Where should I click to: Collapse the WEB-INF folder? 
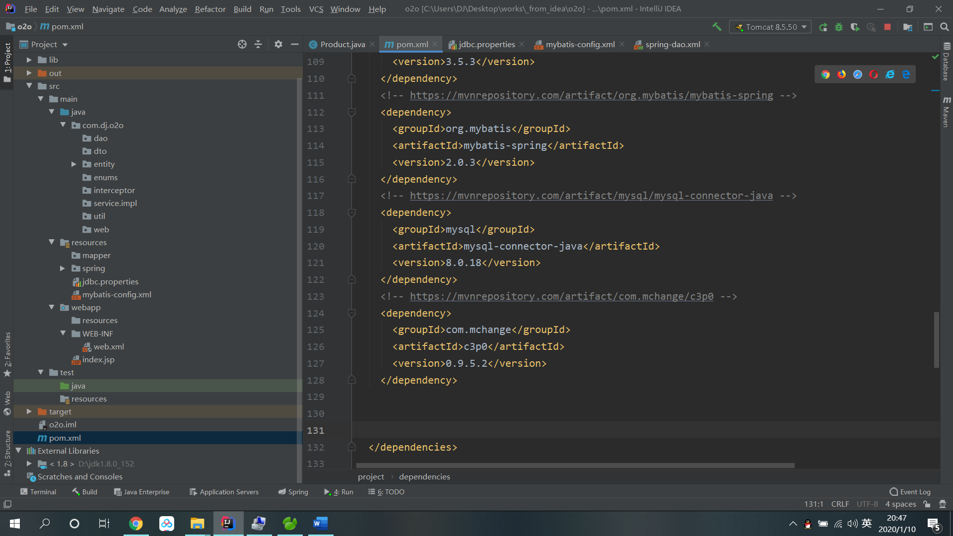point(63,334)
